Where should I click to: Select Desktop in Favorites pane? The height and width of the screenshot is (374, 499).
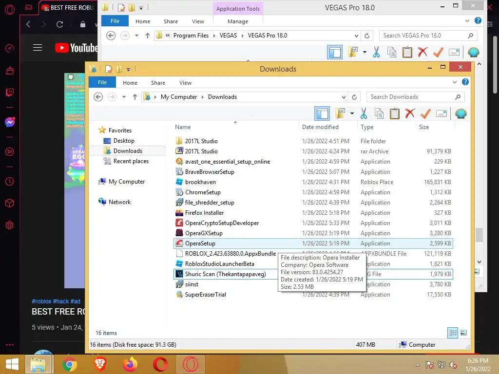coord(124,141)
